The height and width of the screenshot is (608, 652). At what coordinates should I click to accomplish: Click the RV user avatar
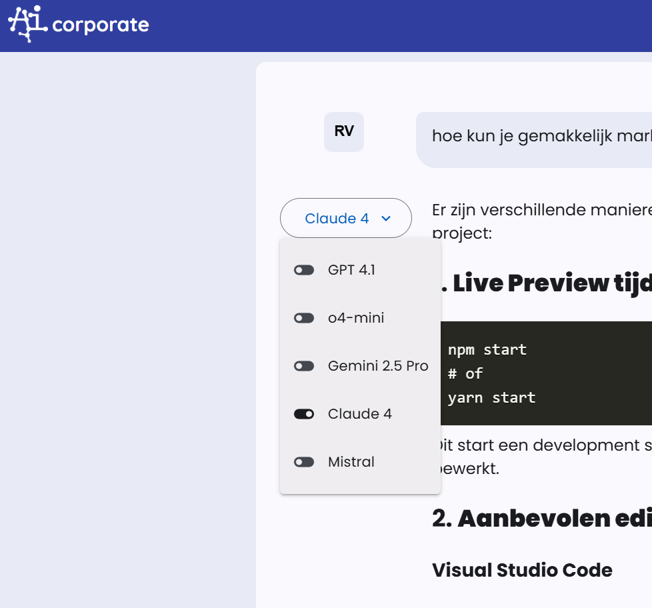point(344,131)
